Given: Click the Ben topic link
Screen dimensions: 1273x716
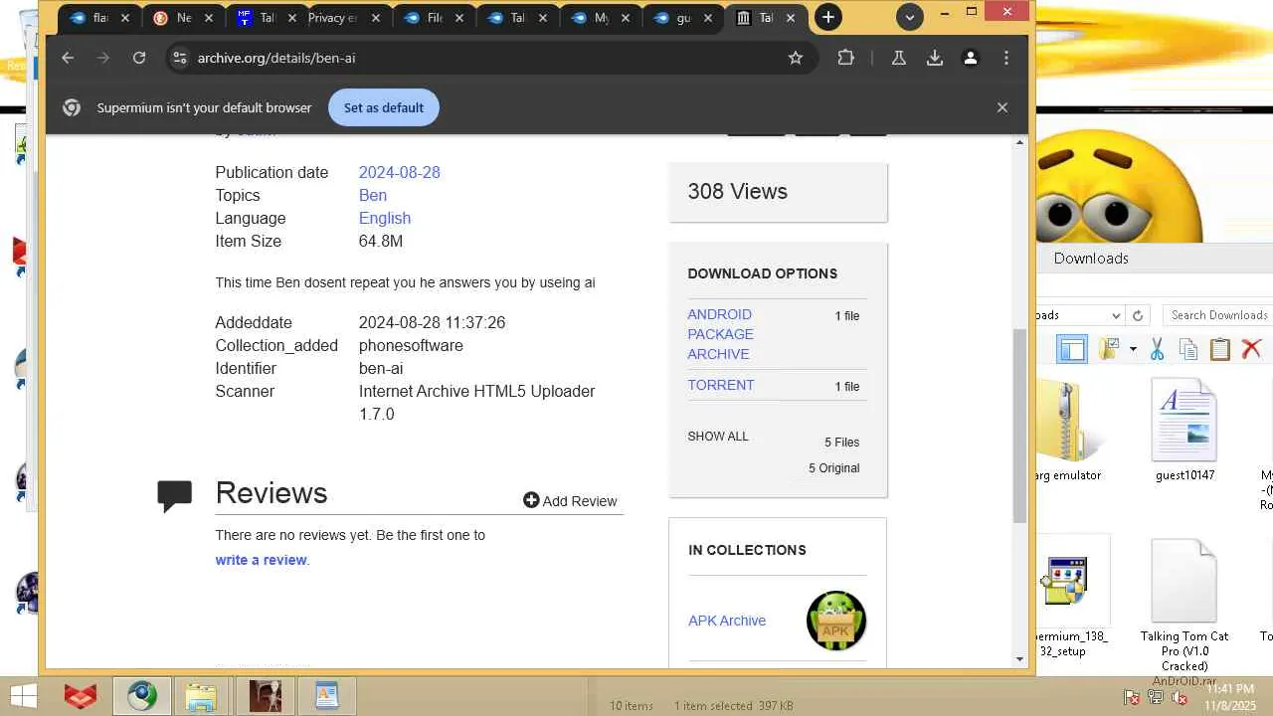Looking at the screenshot, I should pos(373,195).
